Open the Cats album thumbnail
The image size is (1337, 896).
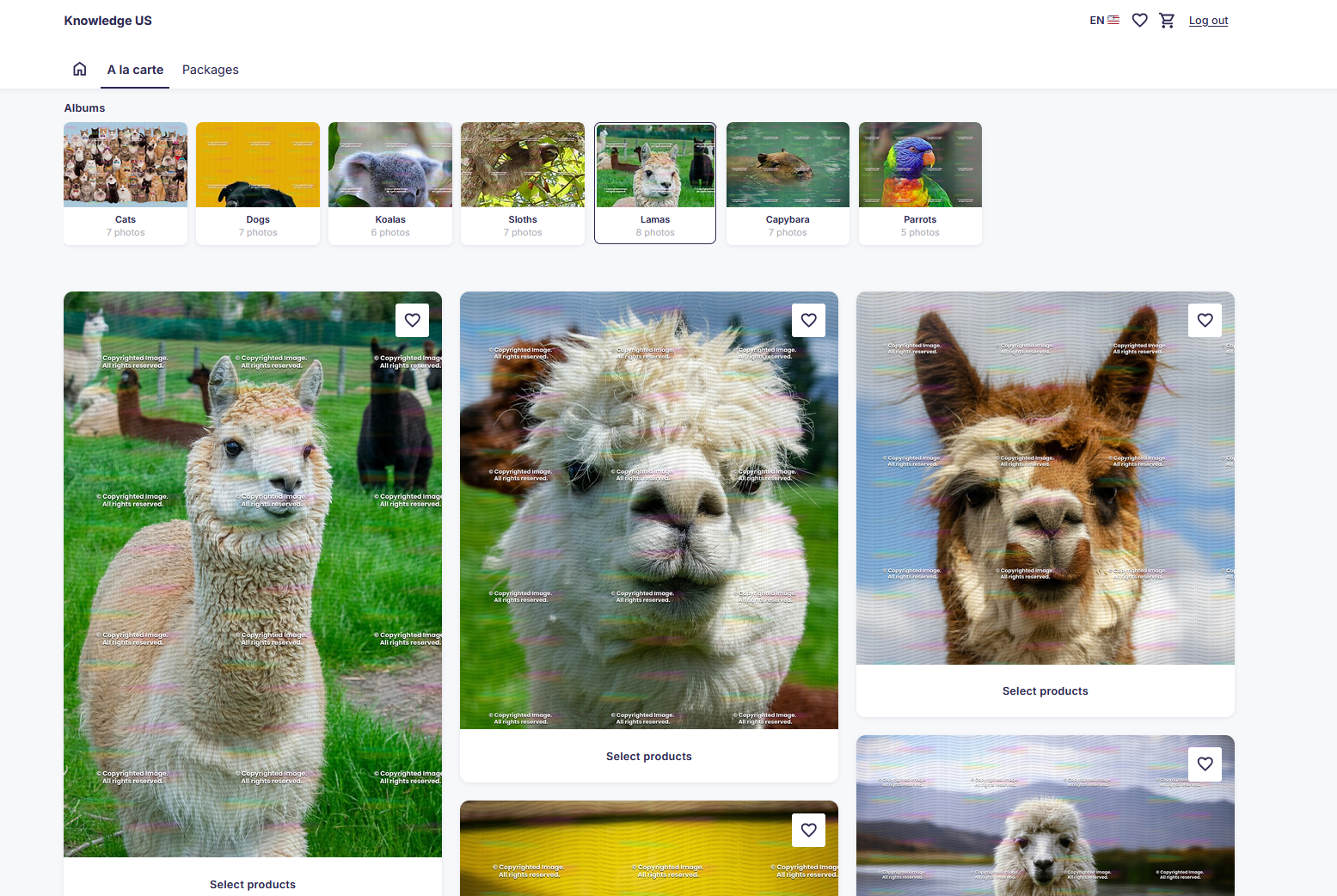(x=126, y=183)
